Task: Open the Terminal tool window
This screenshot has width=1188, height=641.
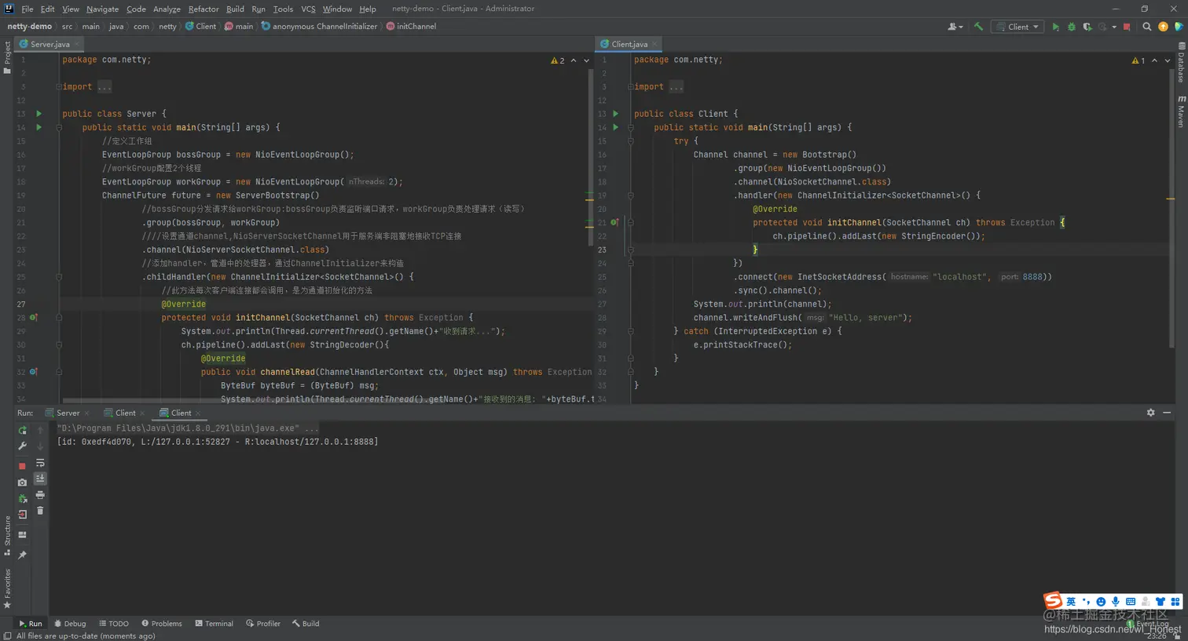Action: tap(214, 624)
